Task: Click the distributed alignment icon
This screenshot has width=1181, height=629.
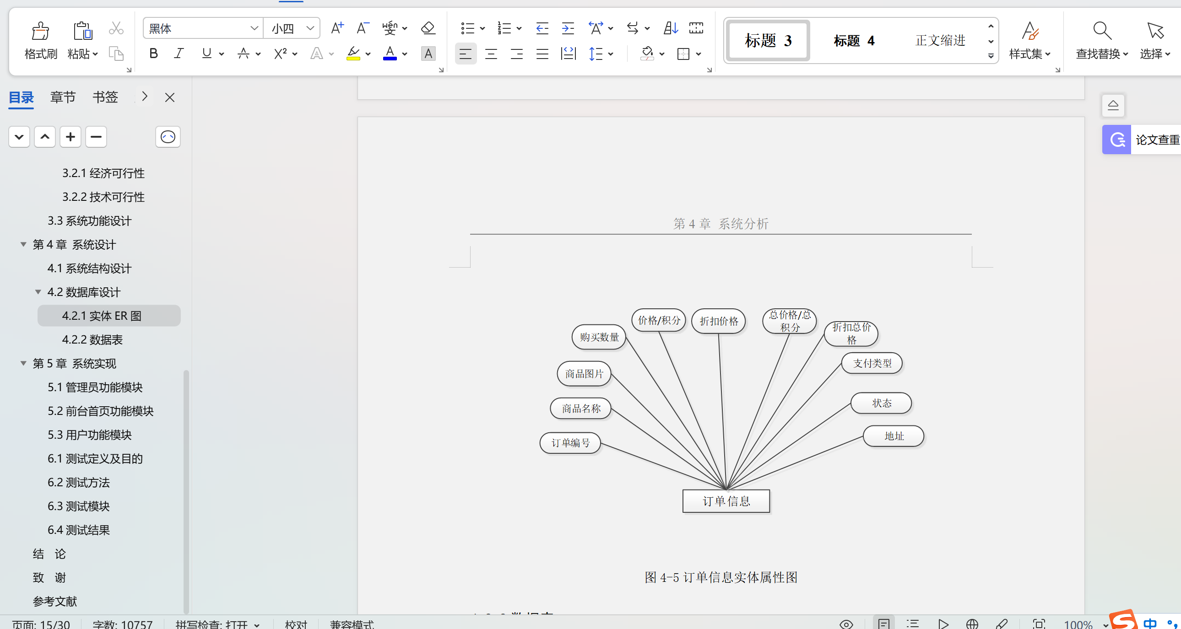Action: pyautogui.click(x=568, y=54)
